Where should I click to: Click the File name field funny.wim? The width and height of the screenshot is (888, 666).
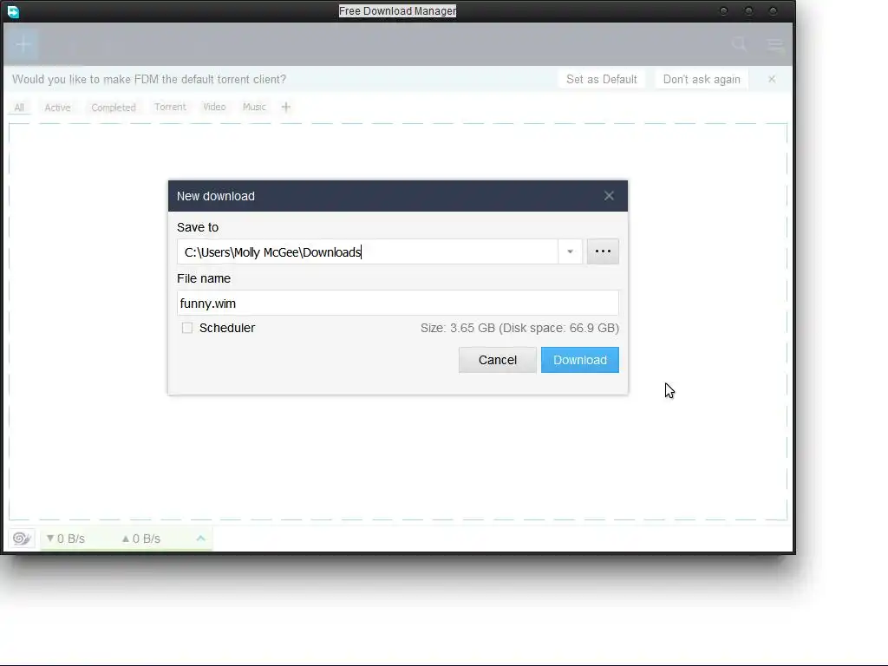coord(397,304)
